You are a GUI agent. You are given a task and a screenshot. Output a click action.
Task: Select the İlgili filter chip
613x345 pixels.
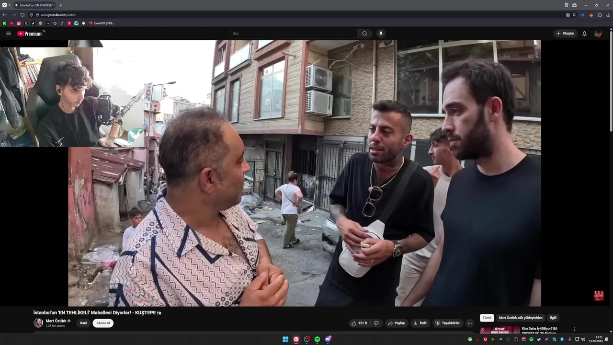(553, 318)
